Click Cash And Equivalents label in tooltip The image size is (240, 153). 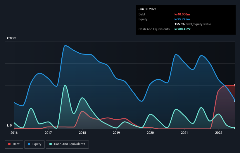[x=154, y=29]
